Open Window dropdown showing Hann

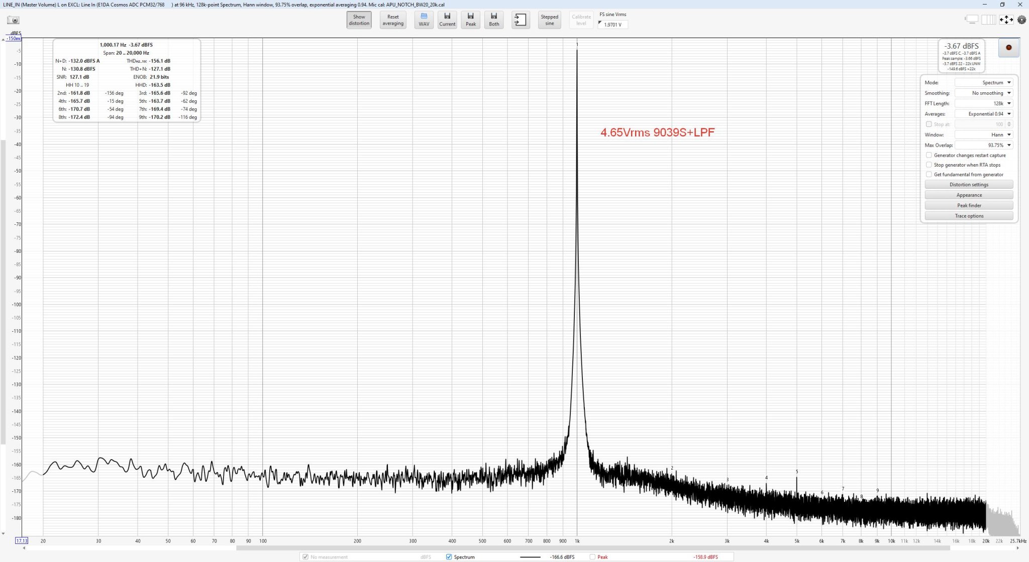pos(984,135)
